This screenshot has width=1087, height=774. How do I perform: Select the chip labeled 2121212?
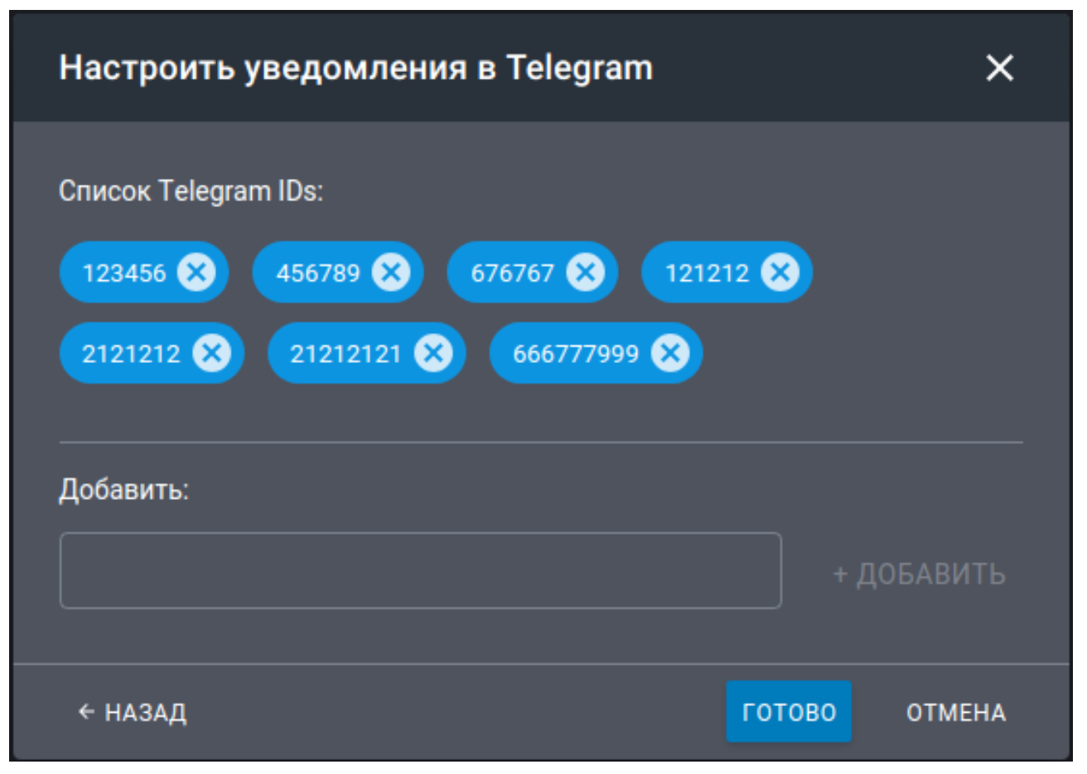[x=131, y=354]
